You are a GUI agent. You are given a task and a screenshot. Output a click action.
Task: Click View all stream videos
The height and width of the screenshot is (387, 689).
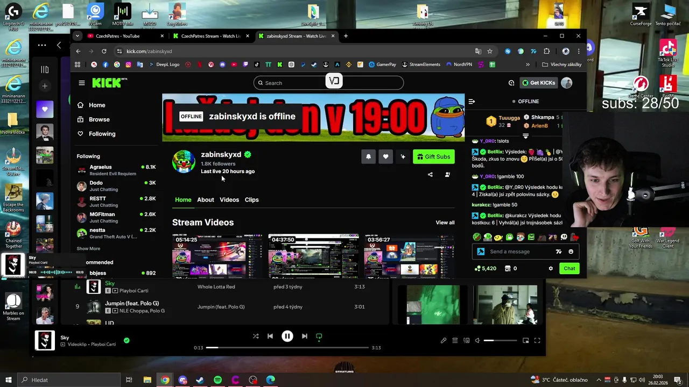click(x=445, y=223)
